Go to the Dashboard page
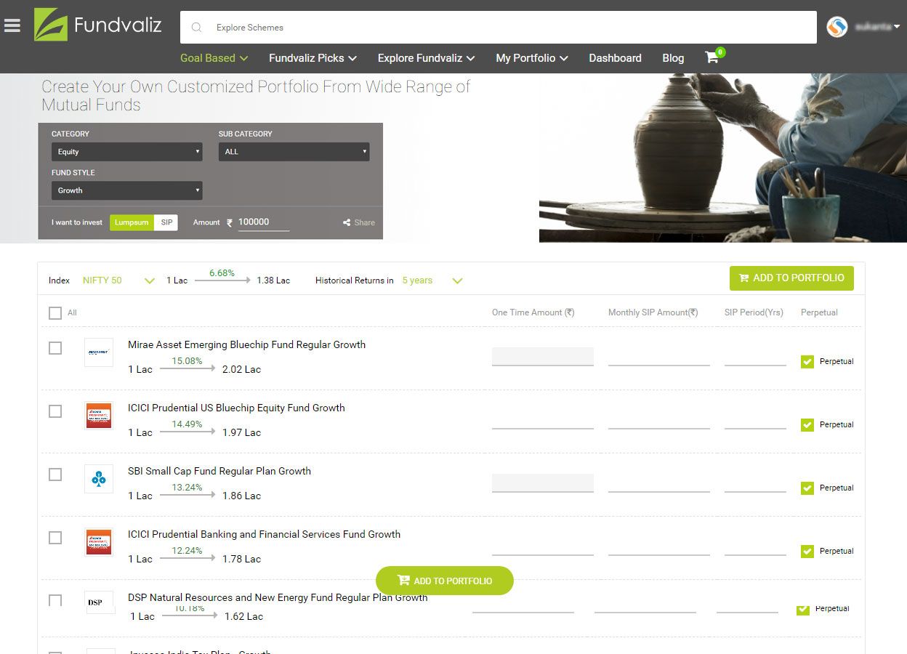The height and width of the screenshot is (654, 907). [x=615, y=58]
